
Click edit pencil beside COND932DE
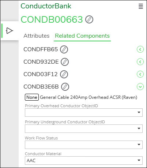65,62
